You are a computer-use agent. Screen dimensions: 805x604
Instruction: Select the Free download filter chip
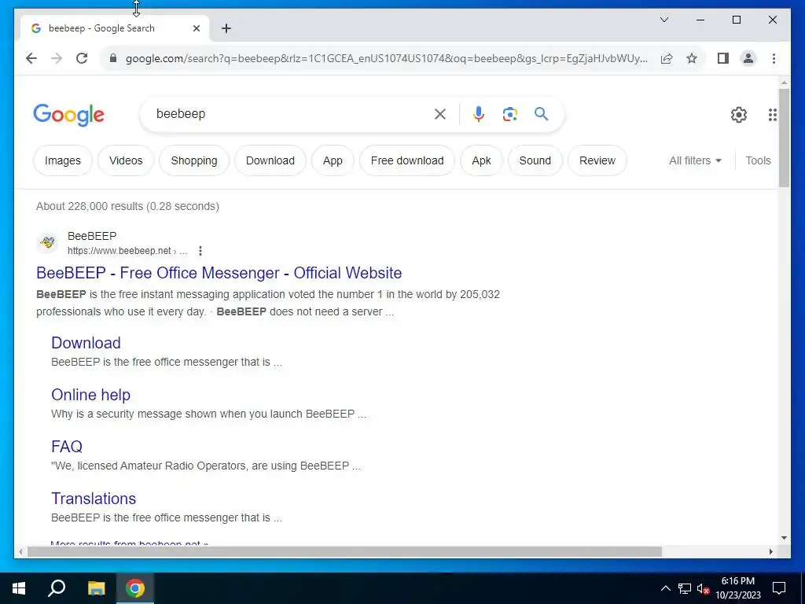coord(407,160)
